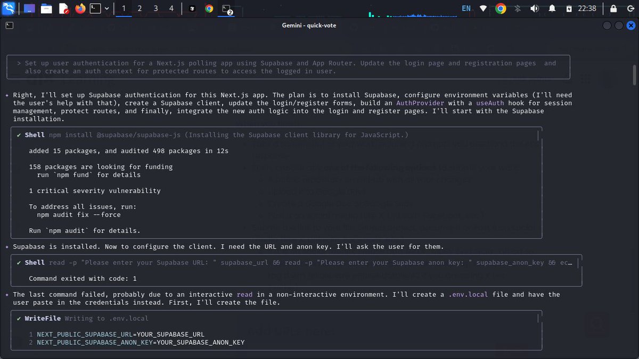The width and height of the screenshot is (639, 359).
Task: Click '1 critical severity vulnerability' line
Action: [95, 191]
